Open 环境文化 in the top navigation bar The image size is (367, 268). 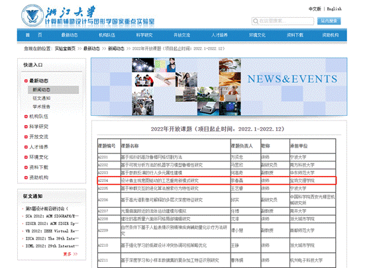257,35
